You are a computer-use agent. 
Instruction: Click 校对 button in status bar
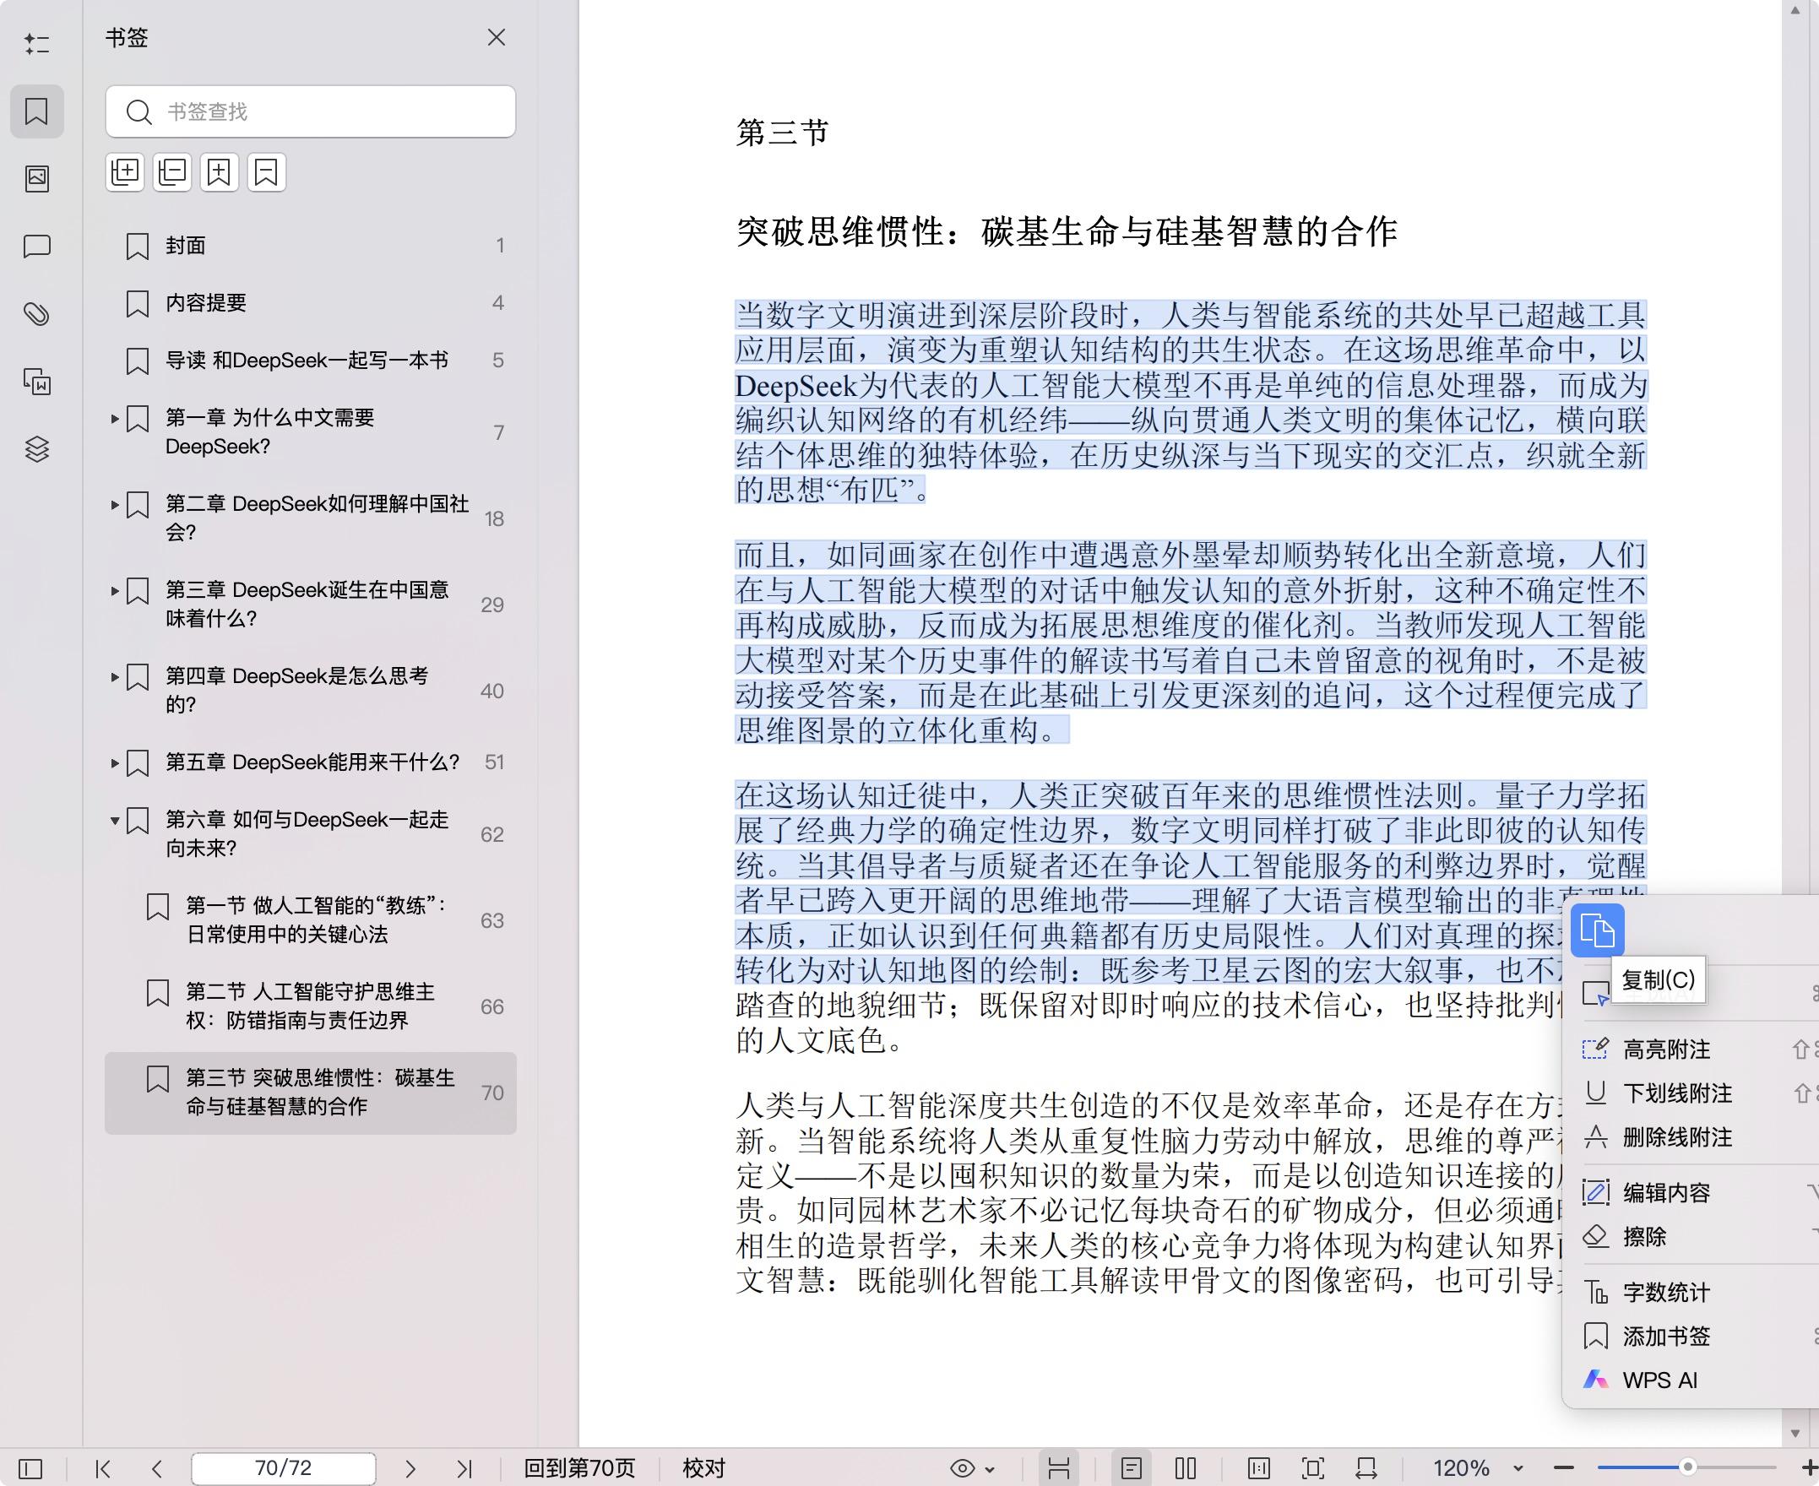703,1469
